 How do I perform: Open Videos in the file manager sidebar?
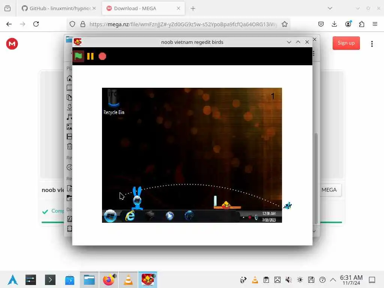pos(69,136)
